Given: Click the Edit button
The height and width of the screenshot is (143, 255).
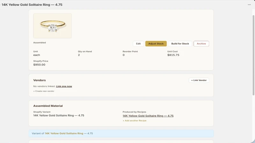Looking at the screenshot, I should click(x=138, y=44).
